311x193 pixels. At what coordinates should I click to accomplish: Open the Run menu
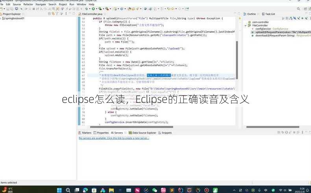tap(72, 4)
